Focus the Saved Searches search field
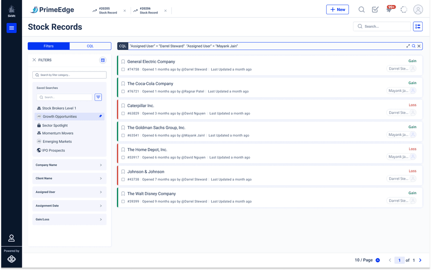The image size is (431, 270). tap(64, 97)
